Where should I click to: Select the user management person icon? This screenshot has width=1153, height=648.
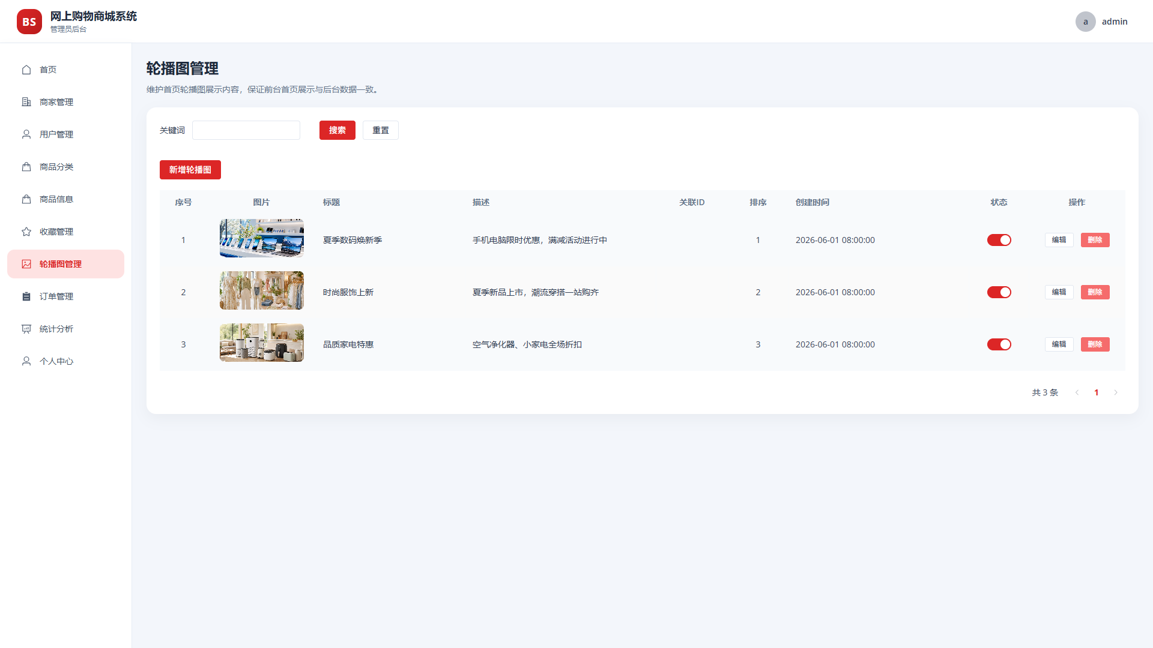click(x=26, y=134)
